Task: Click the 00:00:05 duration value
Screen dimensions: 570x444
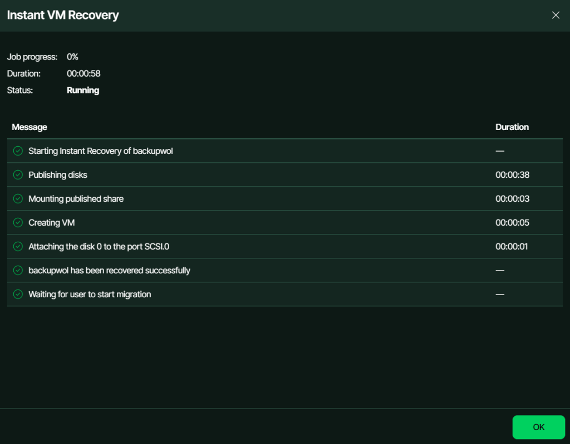Action: coord(512,223)
